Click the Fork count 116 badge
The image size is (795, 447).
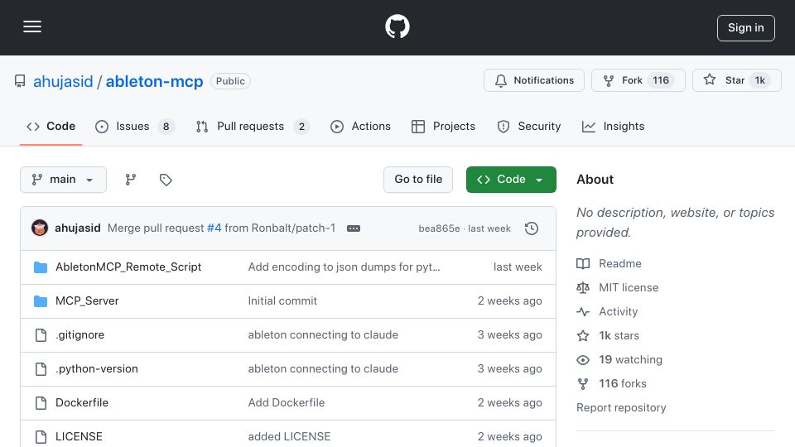(x=661, y=80)
